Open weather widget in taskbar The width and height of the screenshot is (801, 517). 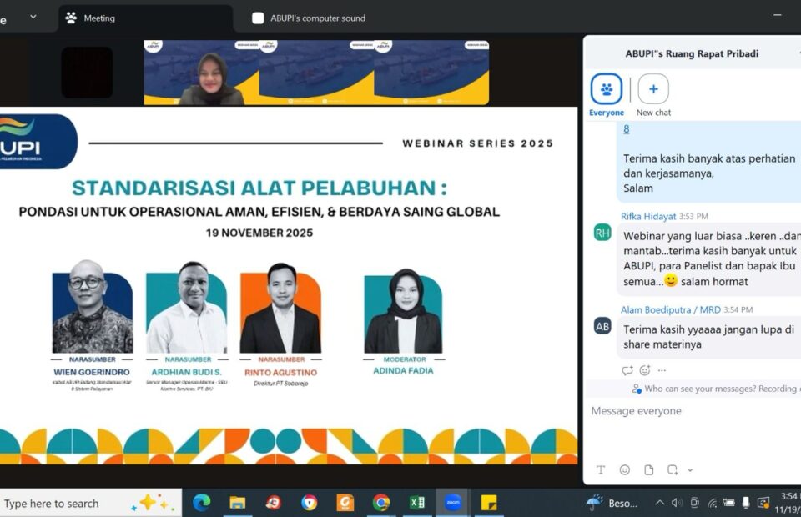612,503
